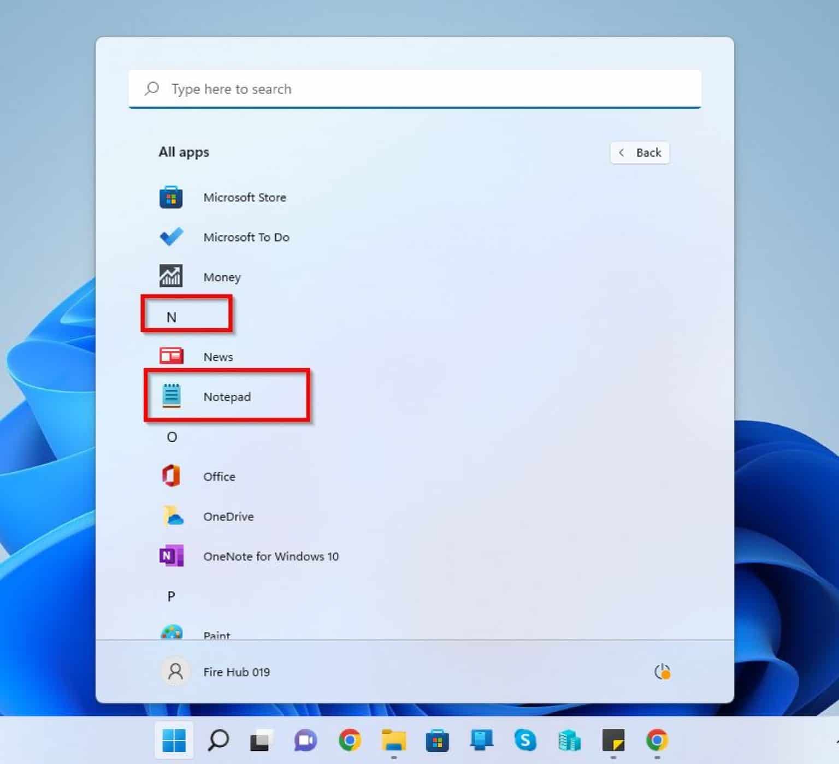Open Google Chrome from the taskbar
Viewport: 839px width, 764px height.
tap(348, 741)
